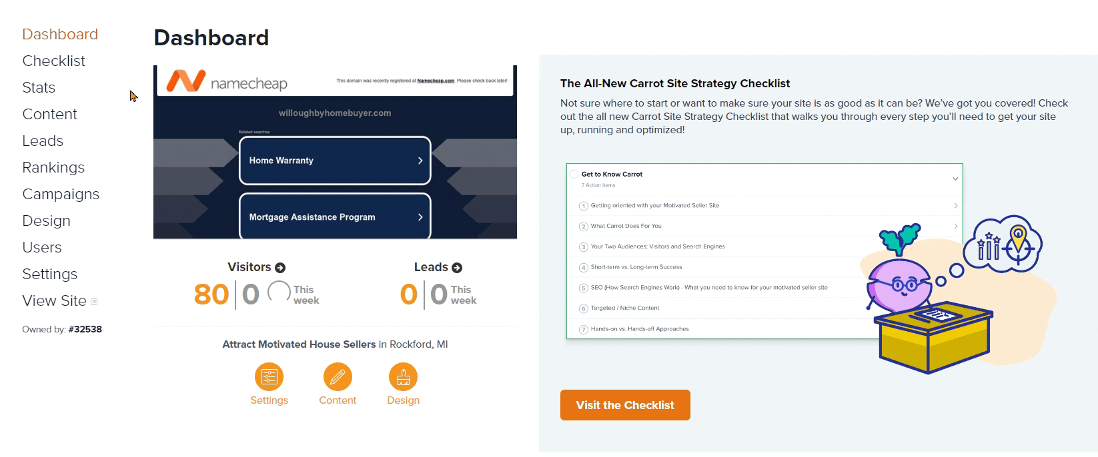Toggle the Get to Know Carrot circle checkbox
Screen dimensions: 1098x457
pyautogui.click(x=574, y=175)
